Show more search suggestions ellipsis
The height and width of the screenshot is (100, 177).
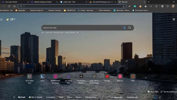tap(82, 32)
